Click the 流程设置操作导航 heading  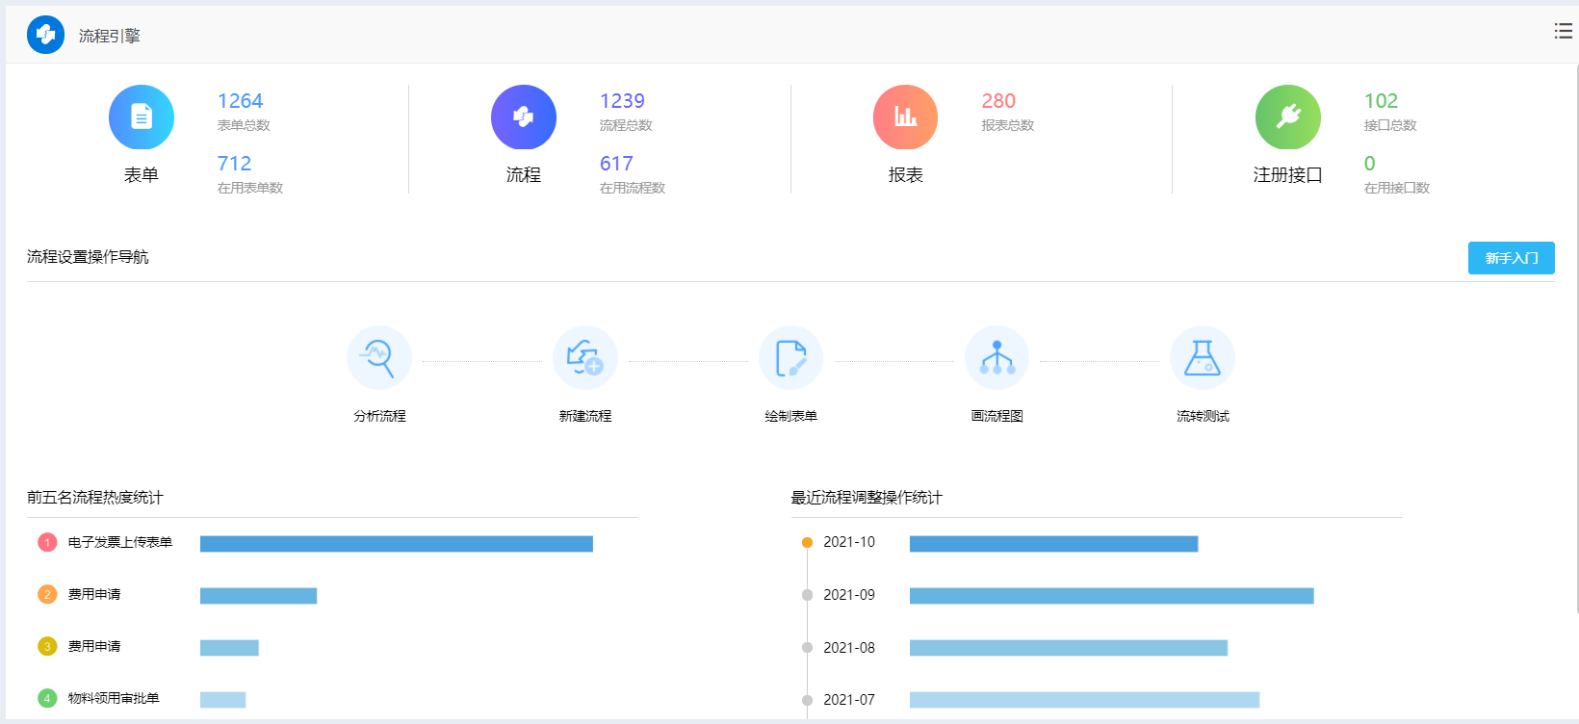88,257
